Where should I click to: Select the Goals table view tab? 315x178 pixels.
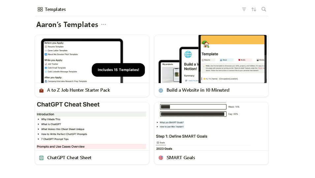pyautogui.click(x=161, y=143)
